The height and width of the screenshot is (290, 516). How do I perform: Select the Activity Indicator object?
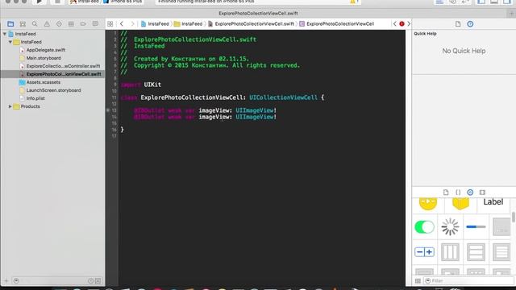pyautogui.click(x=450, y=227)
